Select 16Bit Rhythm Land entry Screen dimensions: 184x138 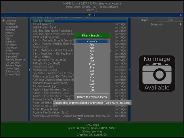79,28
